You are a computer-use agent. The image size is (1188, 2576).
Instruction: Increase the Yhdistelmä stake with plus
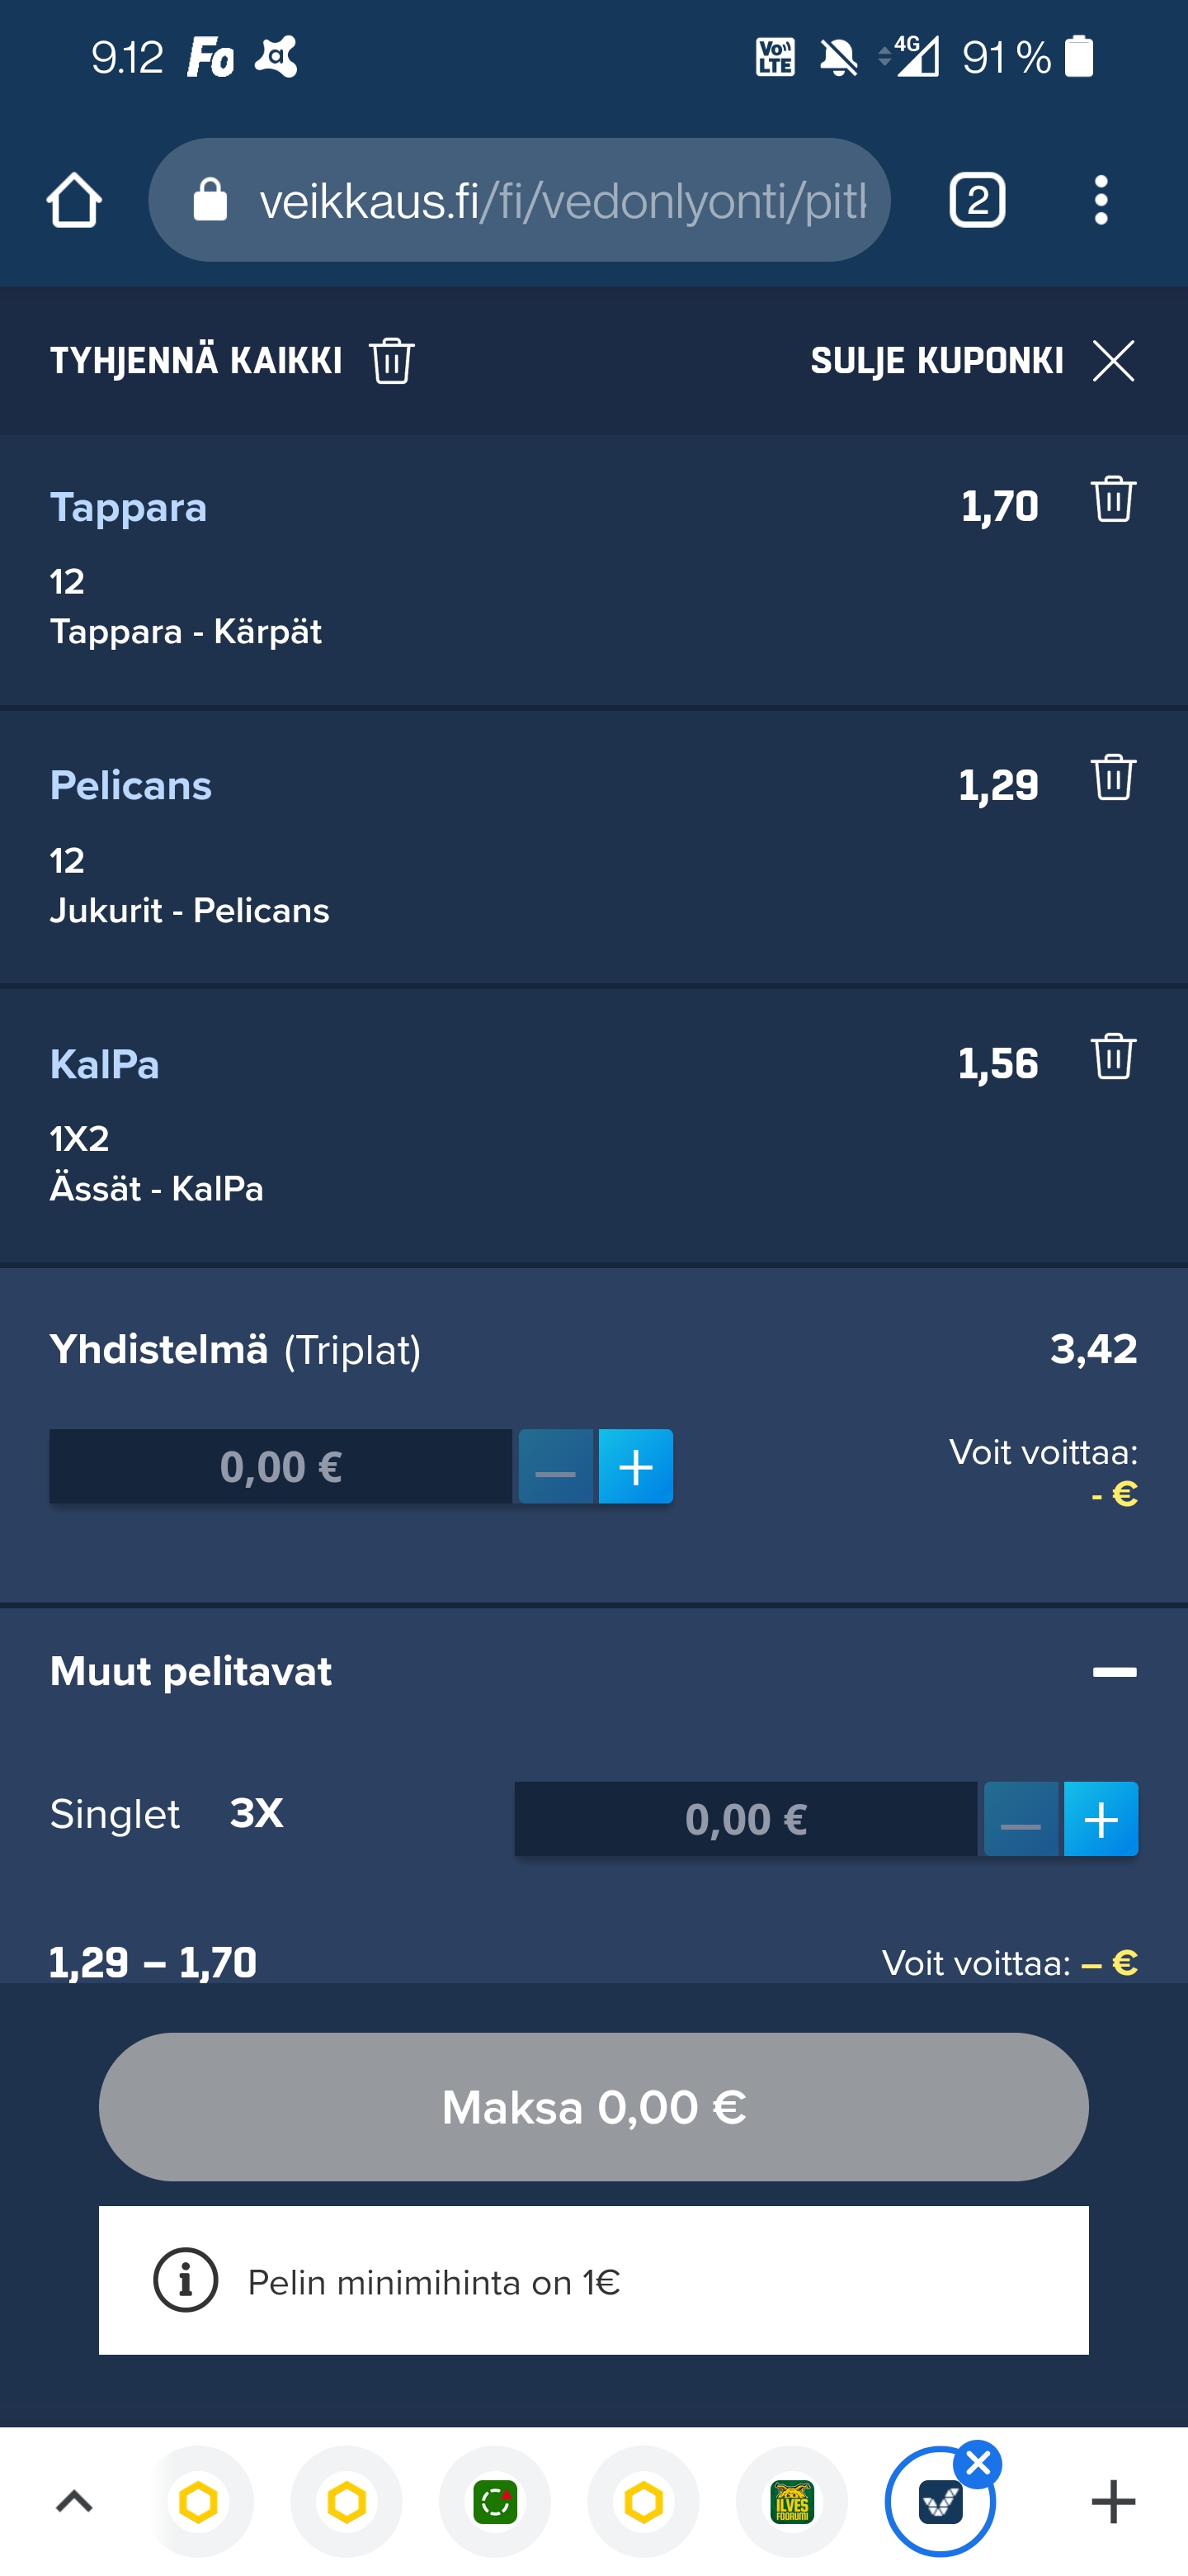[635, 1467]
